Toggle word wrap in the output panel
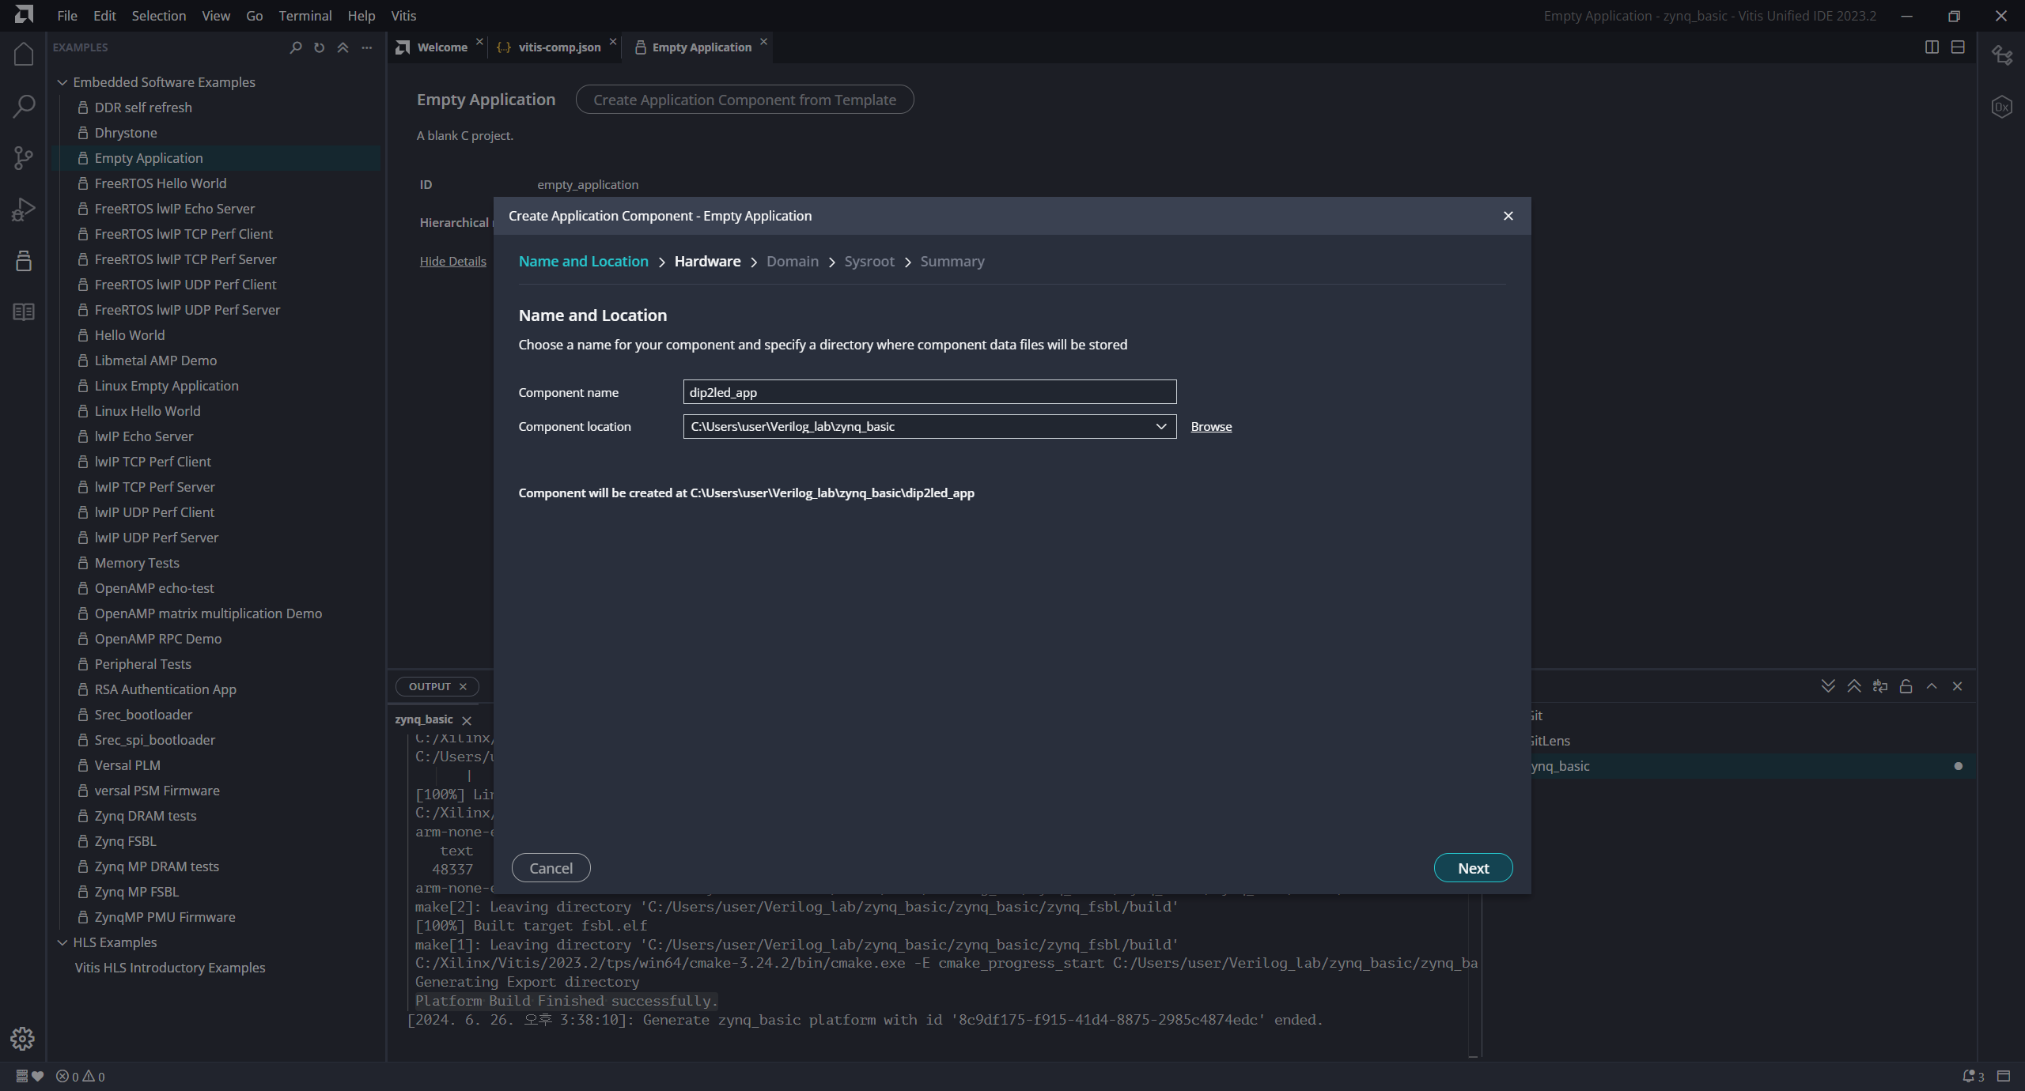Image resolution: width=2025 pixels, height=1091 pixels. point(1879,686)
